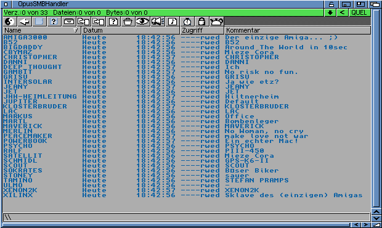Select the TAMINO entry

(18, 181)
